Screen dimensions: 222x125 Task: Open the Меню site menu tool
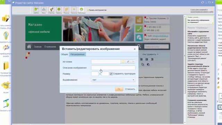pos(44,10)
